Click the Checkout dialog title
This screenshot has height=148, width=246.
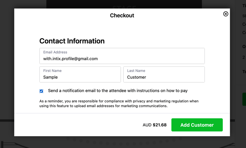pyautogui.click(x=122, y=15)
